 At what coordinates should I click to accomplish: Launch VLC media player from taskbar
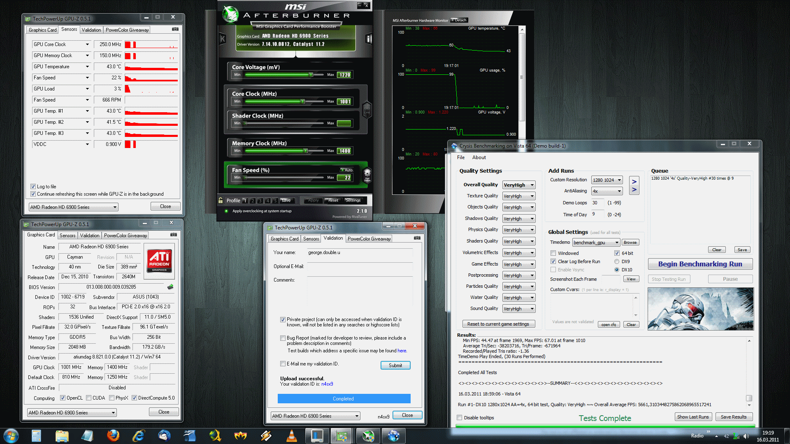pyautogui.click(x=291, y=436)
